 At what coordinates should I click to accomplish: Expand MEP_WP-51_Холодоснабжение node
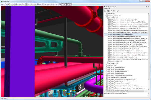pyautogui.click(x=105, y=67)
